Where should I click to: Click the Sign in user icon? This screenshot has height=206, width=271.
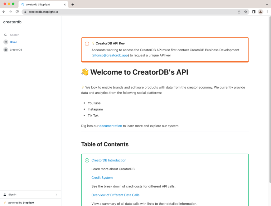point(5,195)
